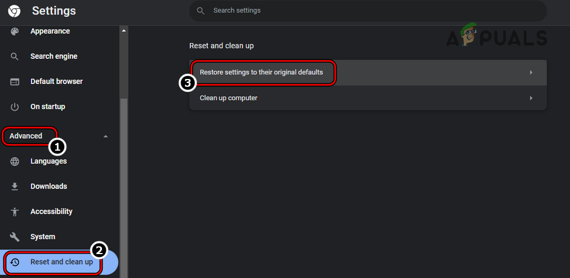Click the Reset and clean up history icon

15,262
